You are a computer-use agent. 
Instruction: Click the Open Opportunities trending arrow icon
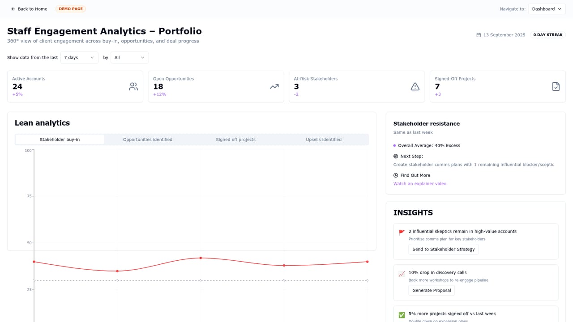pyautogui.click(x=274, y=86)
